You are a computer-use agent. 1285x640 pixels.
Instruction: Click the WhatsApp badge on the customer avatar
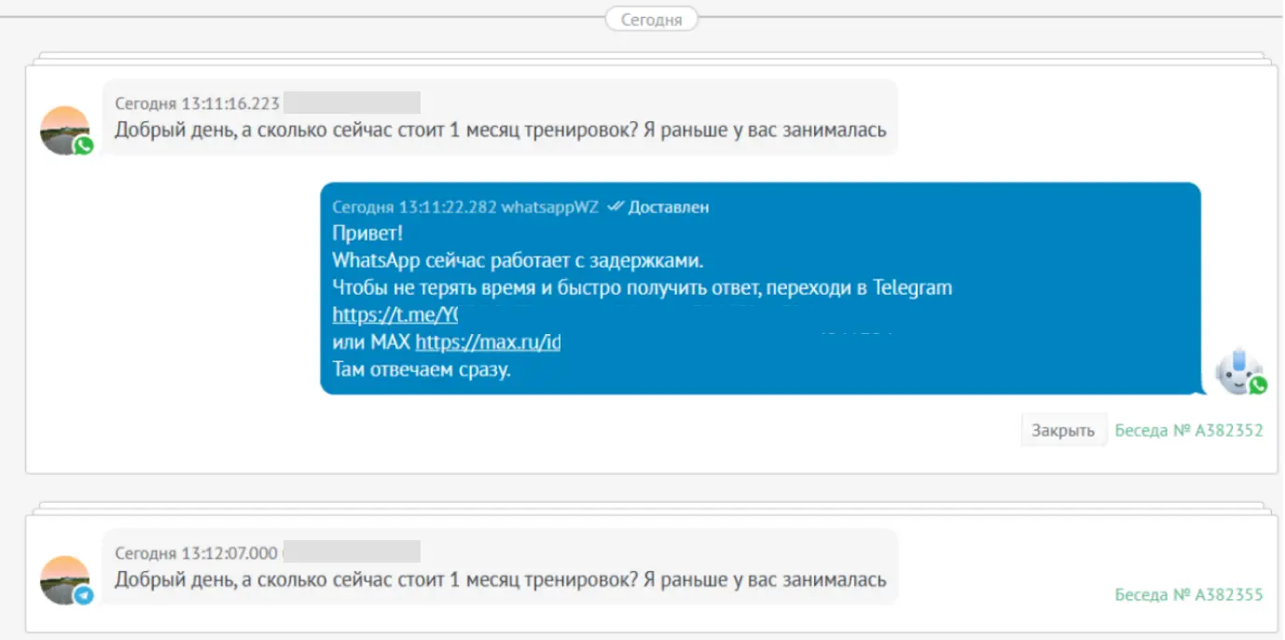84,146
